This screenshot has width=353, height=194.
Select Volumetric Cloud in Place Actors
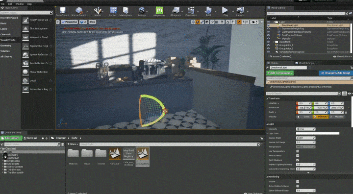coord(37,37)
